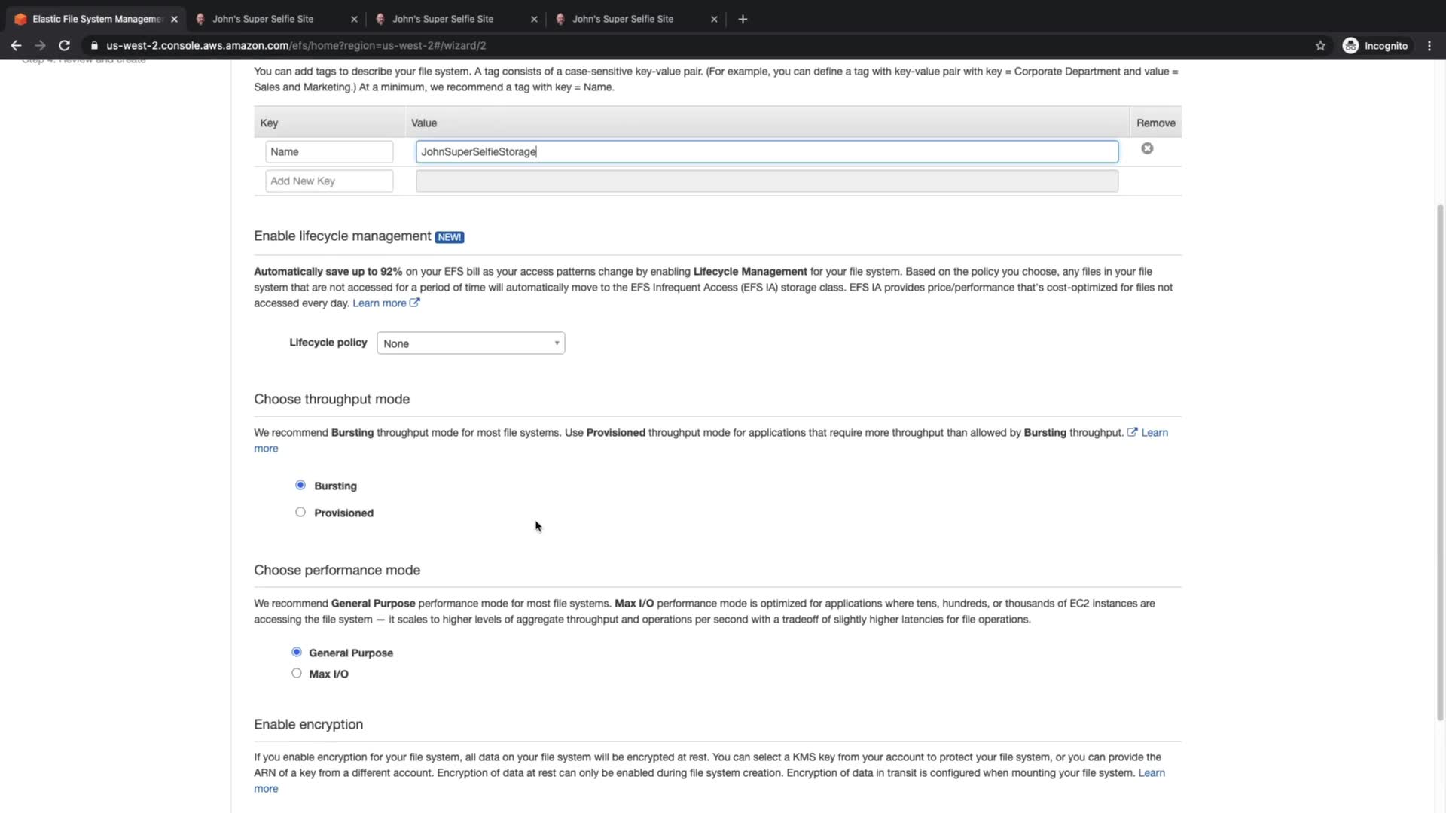Image resolution: width=1446 pixels, height=813 pixels.
Task: Remove the Name tag row
Action: click(x=1147, y=148)
